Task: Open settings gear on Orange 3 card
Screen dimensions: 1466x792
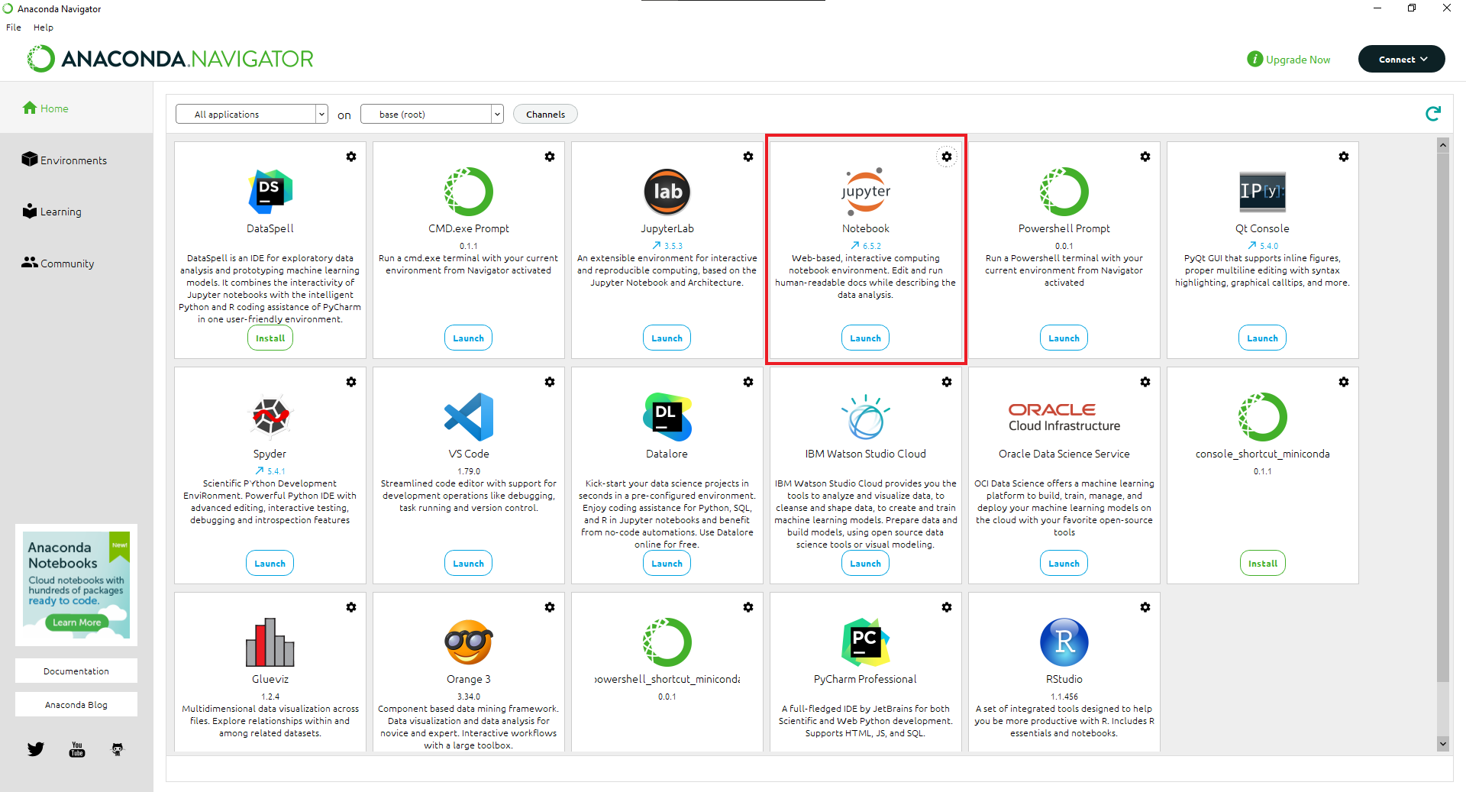Action: pos(550,607)
